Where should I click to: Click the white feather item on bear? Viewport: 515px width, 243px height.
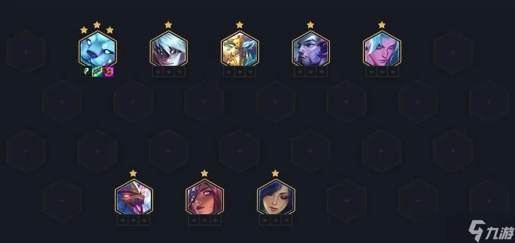coord(86,71)
